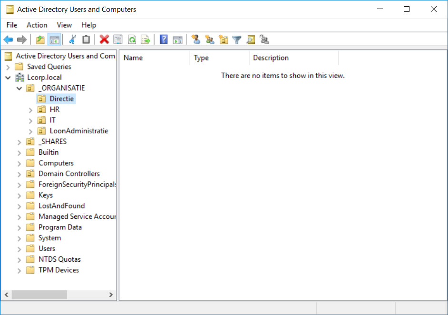The width and height of the screenshot is (448, 315).
Task: Expand the Builtin container
Action: [19, 153]
